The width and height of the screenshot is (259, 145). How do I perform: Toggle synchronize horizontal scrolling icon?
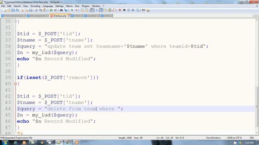pos(86,10)
